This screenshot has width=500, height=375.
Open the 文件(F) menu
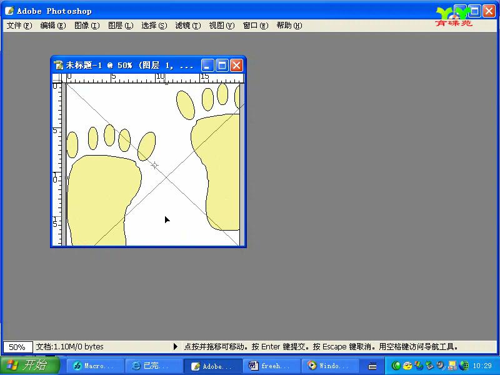19,26
